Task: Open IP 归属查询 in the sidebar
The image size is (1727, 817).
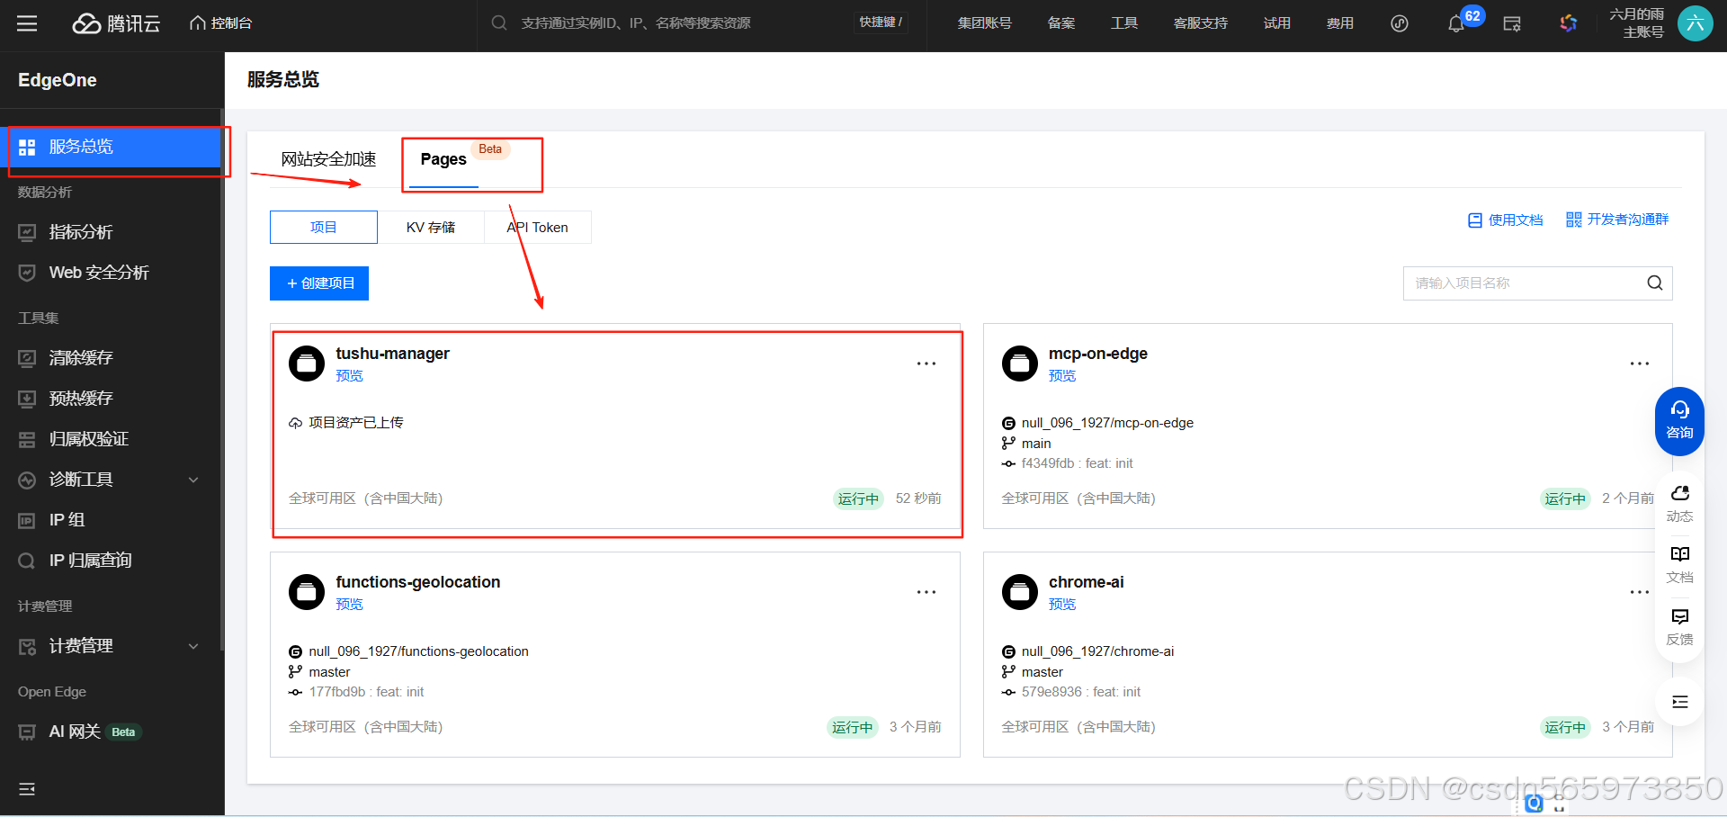Action: [x=112, y=561]
